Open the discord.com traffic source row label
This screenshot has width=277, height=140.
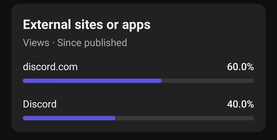(x=50, y=67)
